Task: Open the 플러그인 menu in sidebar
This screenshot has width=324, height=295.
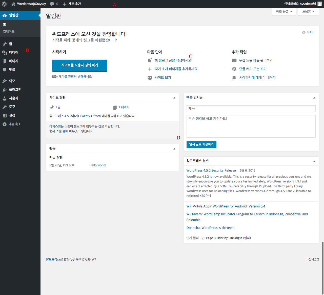Action: [20, 90]
